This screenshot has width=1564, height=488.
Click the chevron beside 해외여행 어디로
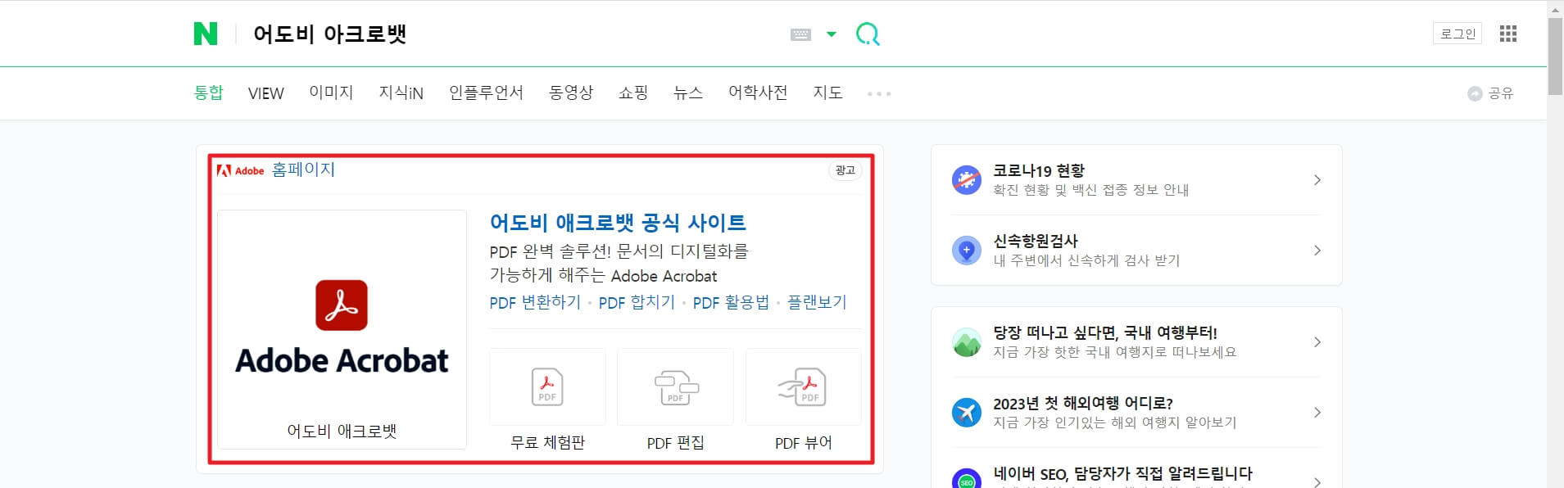pos(1317,413)
